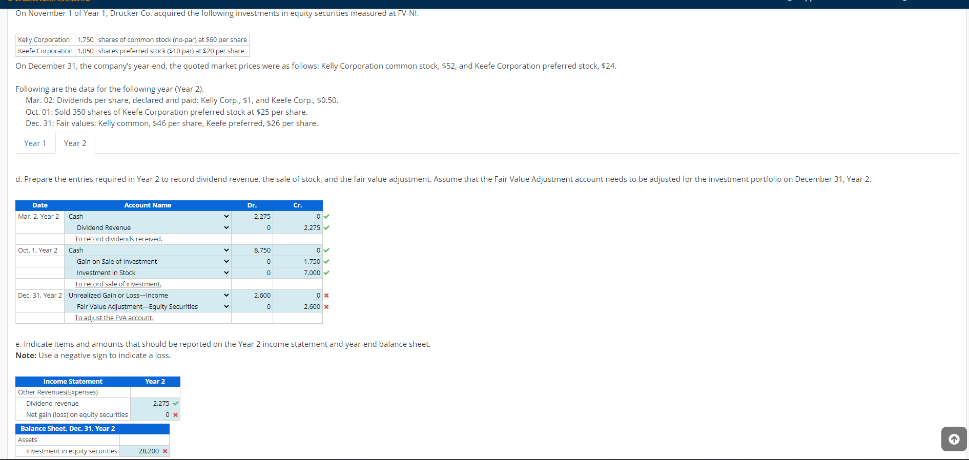969x460 pixels.
Task: Click the red X beside Unrealized Gain row
Action: (326, 296)
